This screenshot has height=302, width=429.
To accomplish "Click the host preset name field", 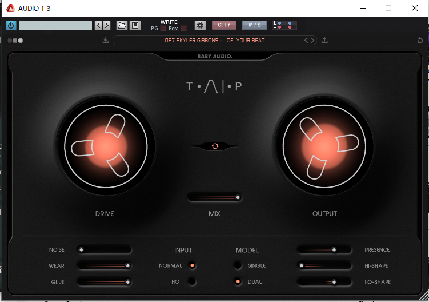I will [55, 26].
